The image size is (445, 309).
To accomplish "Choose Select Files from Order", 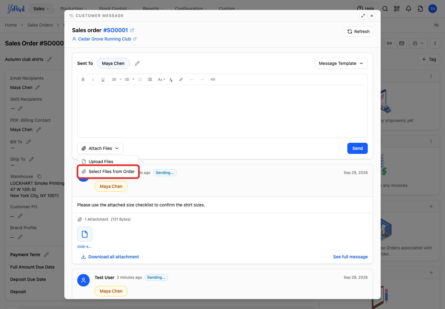I will [x=108, y=171].
